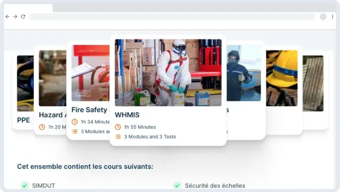The height and width of the screenshot is (192, 340).
Task: Click the green checkmark beside Sécurité des échelles
Action: coord(177,186)
